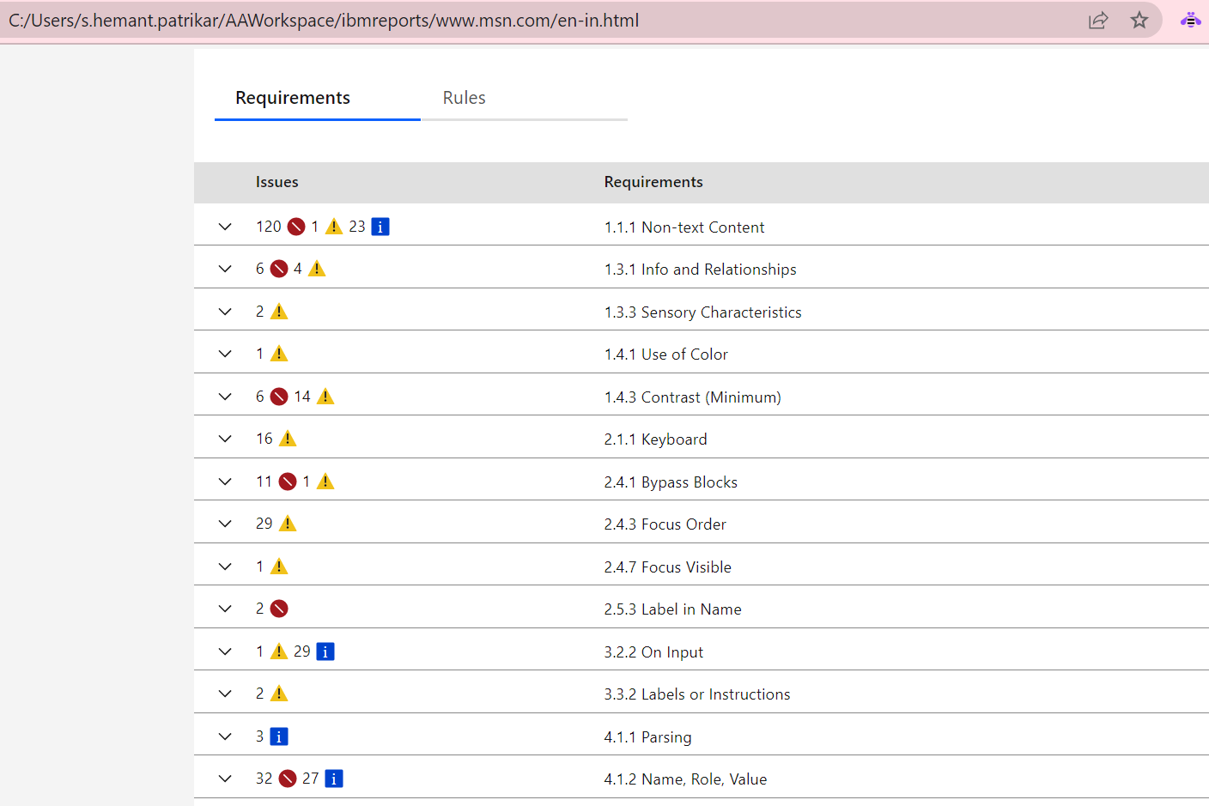This screenshot has height=806, width=1209.
Task: Click the blue info icon on 3.2.2 On Input row
Action: 325,651
